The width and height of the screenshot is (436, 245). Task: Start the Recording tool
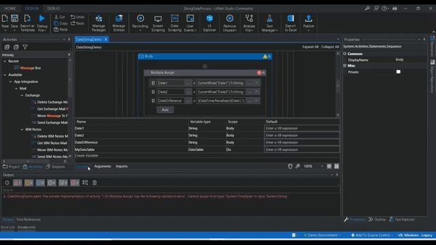coord(140,22)
